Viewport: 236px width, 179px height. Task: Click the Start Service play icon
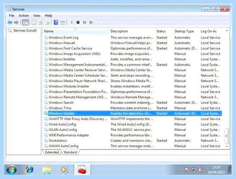click(x=72, y=22)
